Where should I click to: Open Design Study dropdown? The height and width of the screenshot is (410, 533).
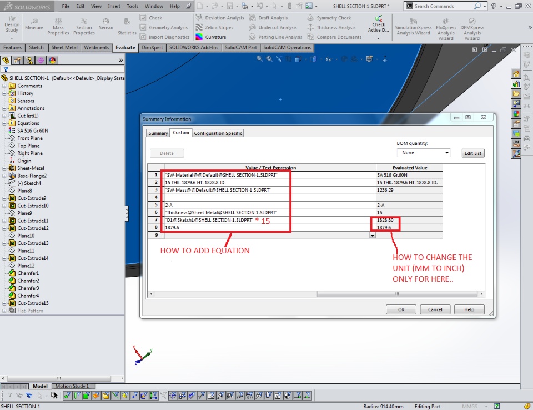[x=12, y=39]
